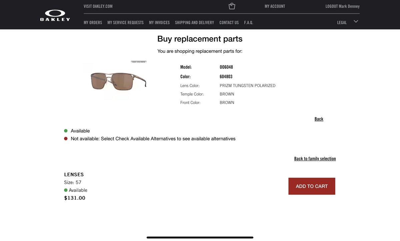Go to My Account

tap(275, 6)
